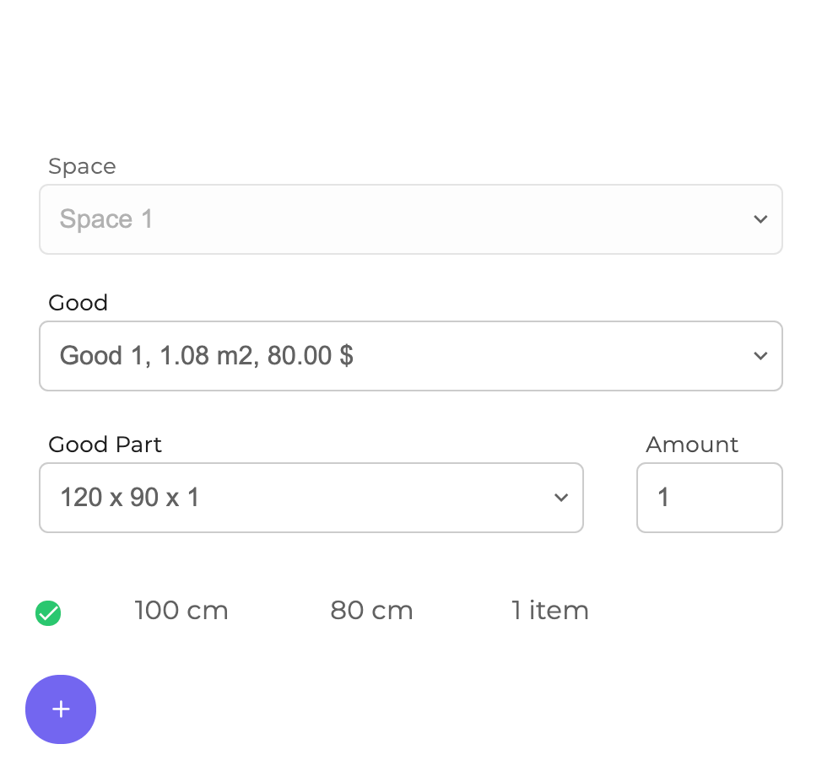Expand the 120 x 90 x 1 dropdown

point(311,498)
